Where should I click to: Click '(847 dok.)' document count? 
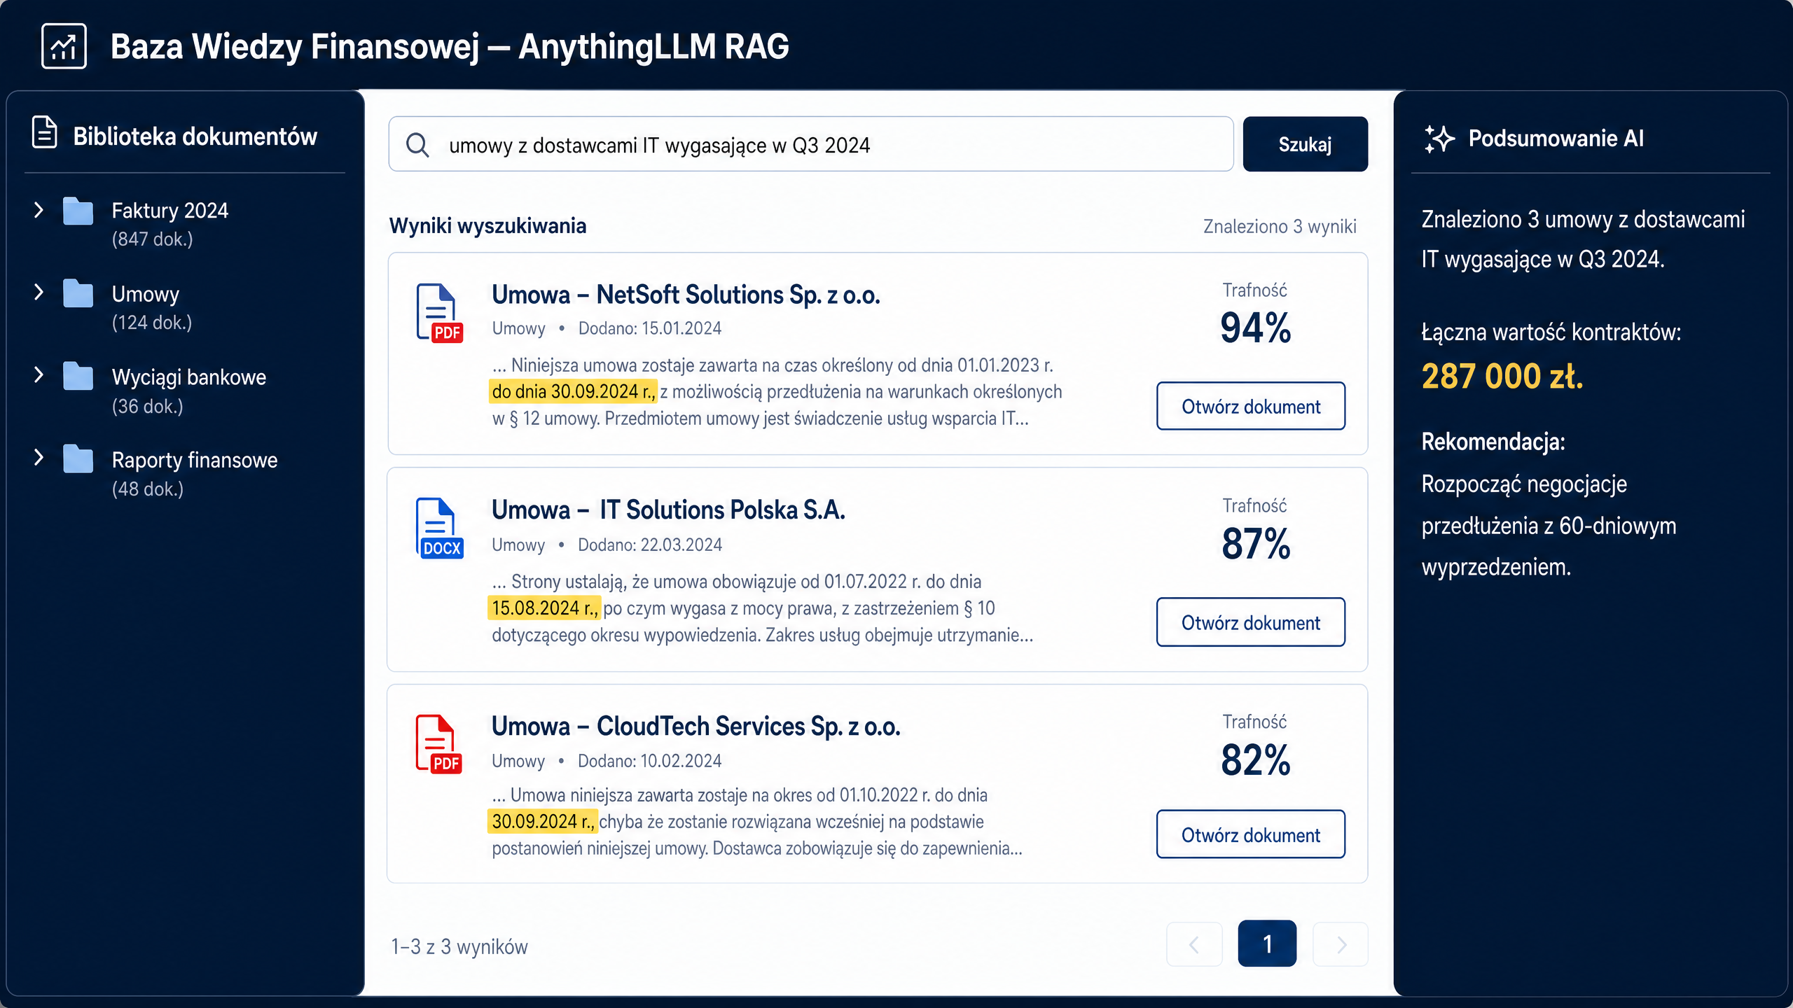pyautogui.click(x=152, y=239)
